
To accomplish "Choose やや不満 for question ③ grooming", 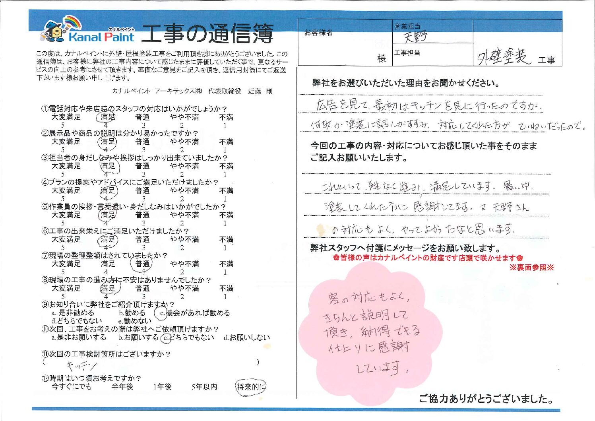I will click(184, 166).
